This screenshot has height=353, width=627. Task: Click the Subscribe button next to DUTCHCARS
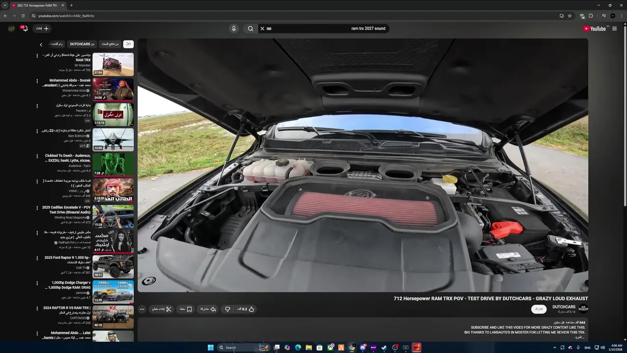coord(539,309)
